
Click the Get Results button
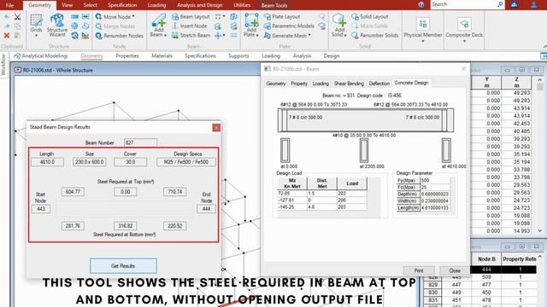(123, 266)
